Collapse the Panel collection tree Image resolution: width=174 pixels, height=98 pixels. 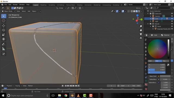[150, 26]
